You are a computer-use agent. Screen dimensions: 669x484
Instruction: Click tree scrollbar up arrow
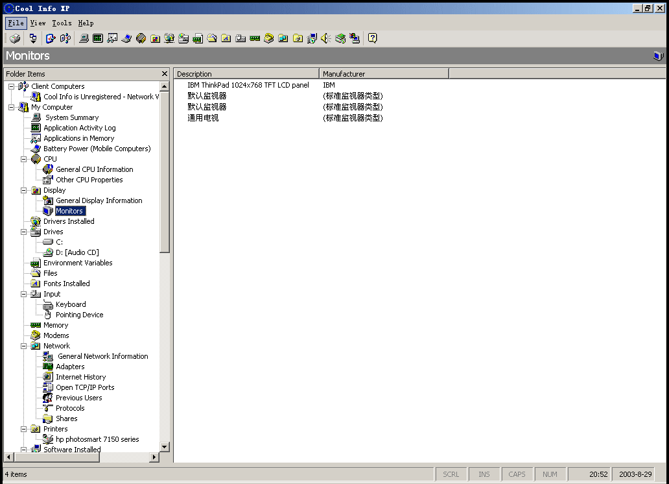164,86
